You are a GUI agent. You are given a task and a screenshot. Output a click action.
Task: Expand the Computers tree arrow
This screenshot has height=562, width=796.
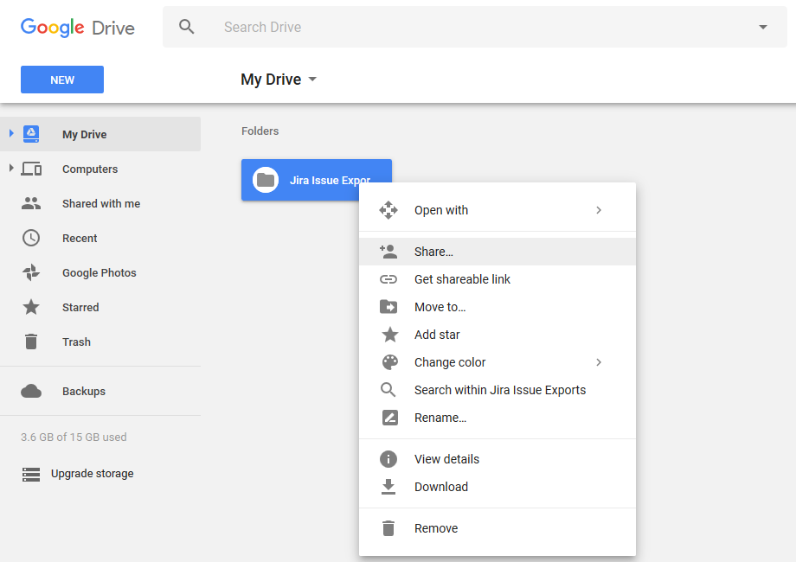coord(11,168)
